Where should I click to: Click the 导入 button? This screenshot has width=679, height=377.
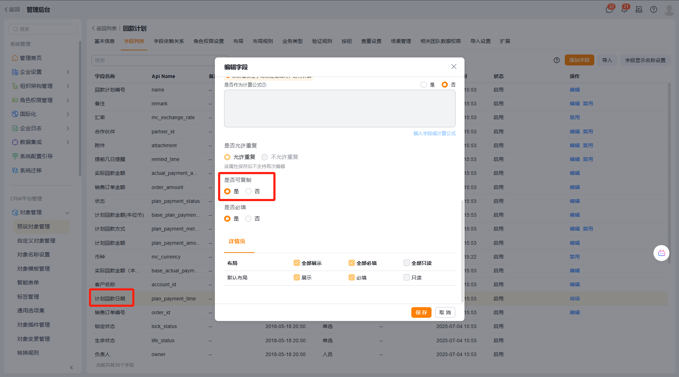[x=607, y=60]
